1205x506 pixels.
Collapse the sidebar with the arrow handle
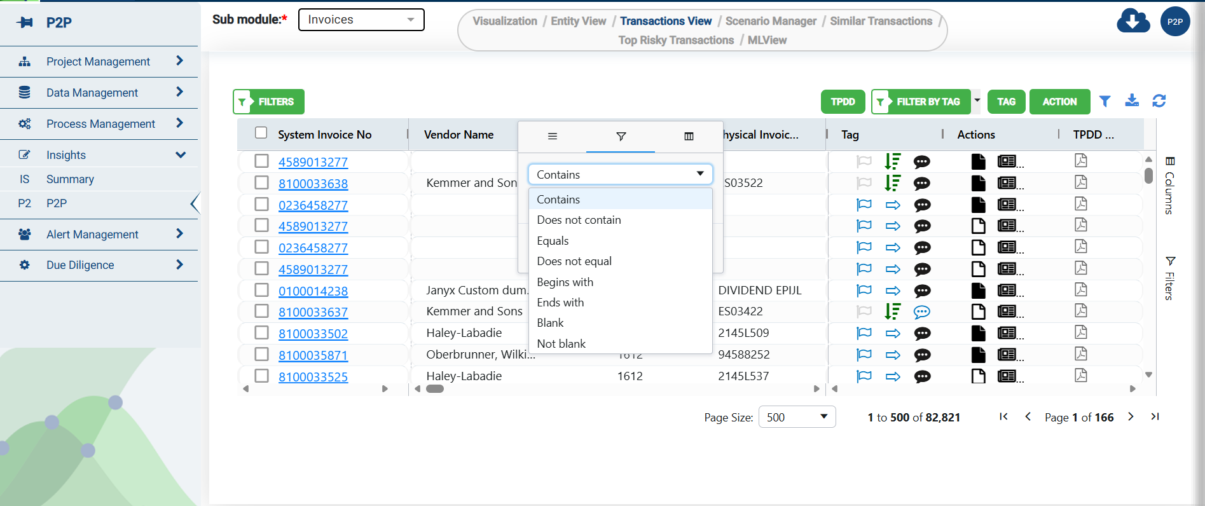195,203
